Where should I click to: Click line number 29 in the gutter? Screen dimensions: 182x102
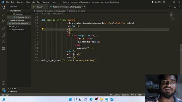37,20
